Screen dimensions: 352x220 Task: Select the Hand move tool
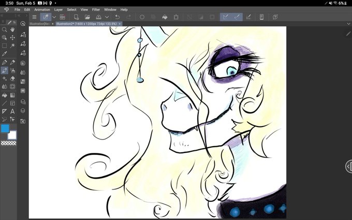click(x=12, y=29)
